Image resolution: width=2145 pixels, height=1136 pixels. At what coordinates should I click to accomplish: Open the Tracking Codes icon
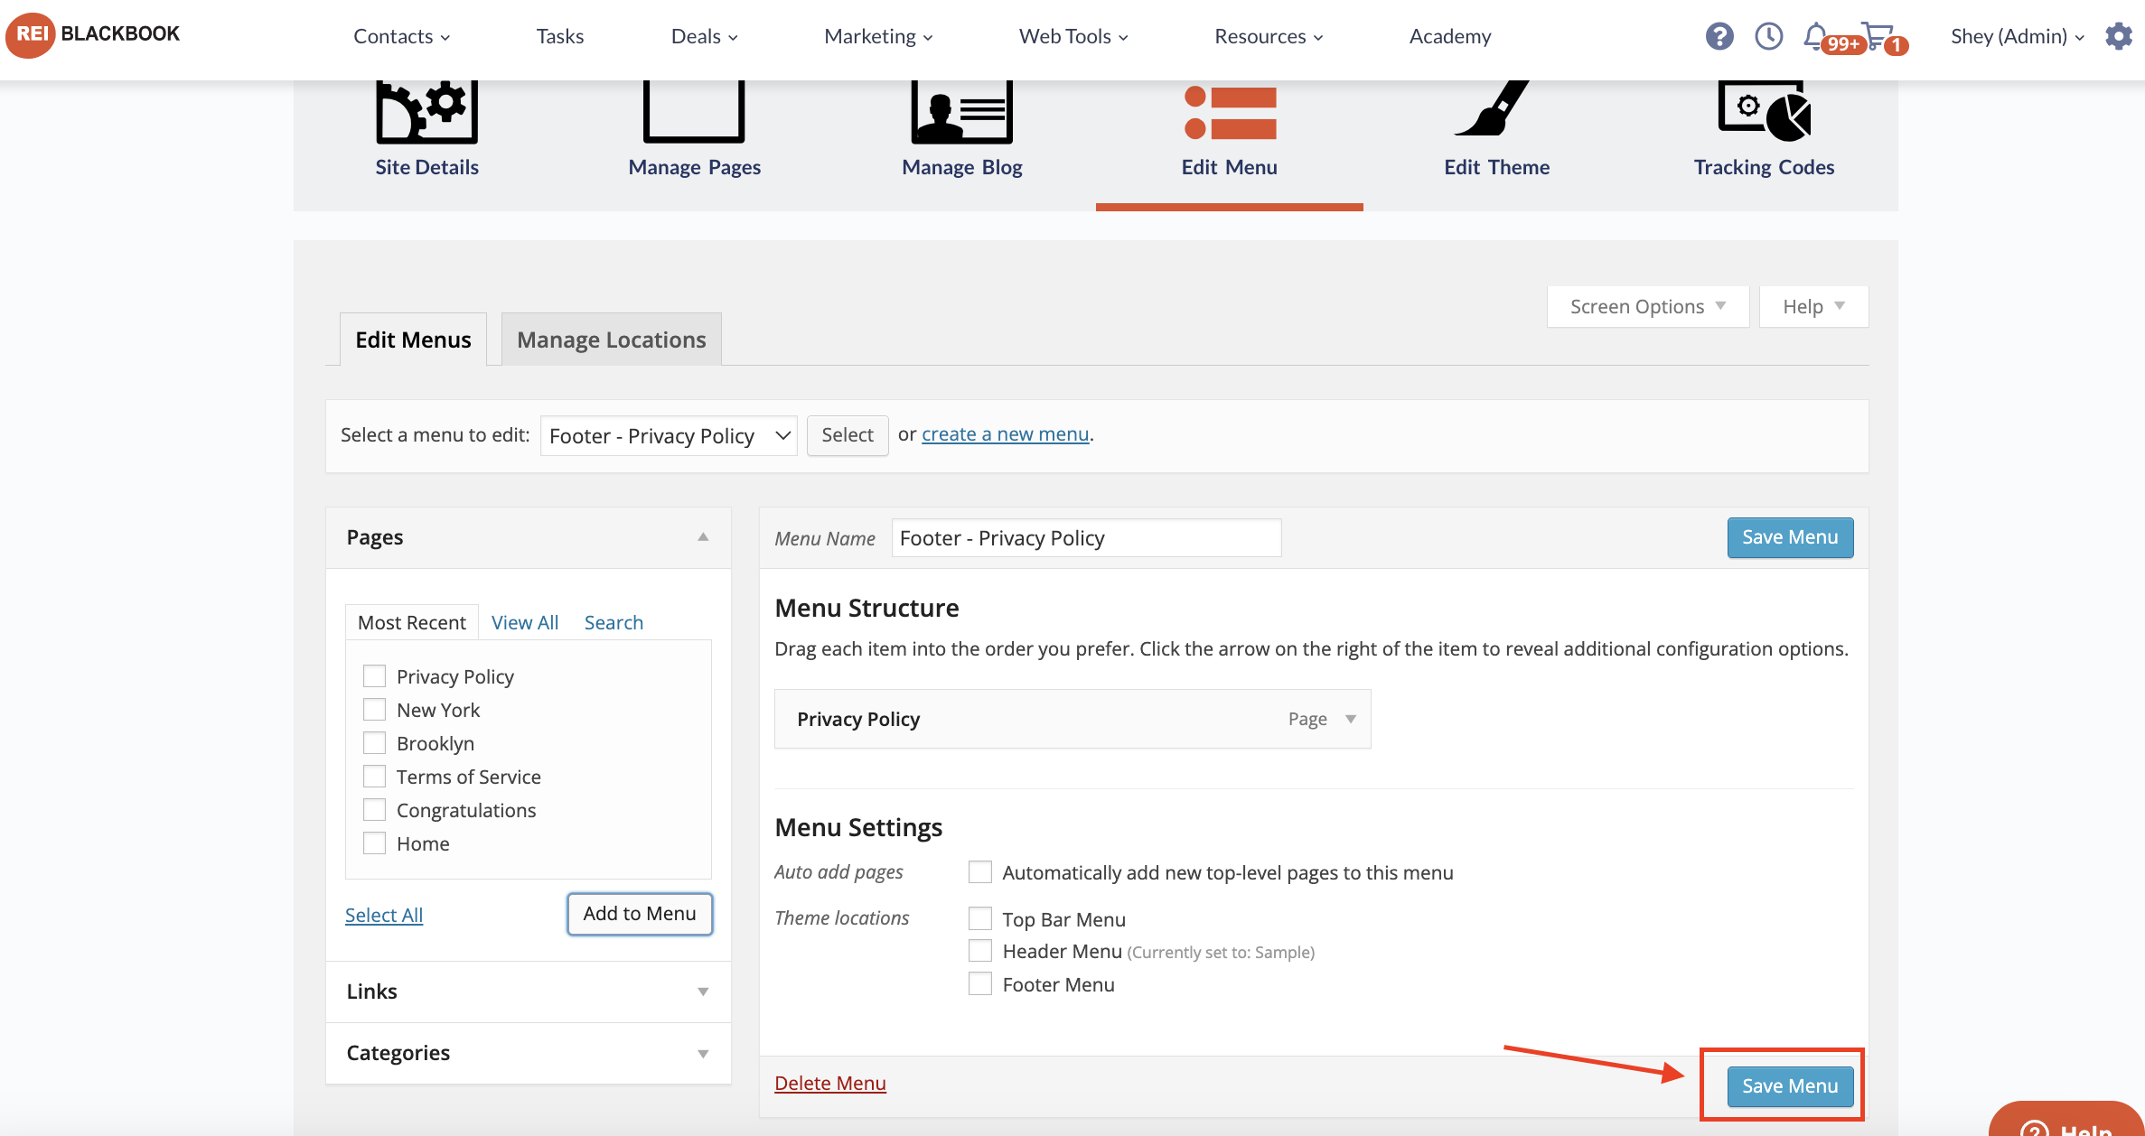click(x=1765, y=112)
